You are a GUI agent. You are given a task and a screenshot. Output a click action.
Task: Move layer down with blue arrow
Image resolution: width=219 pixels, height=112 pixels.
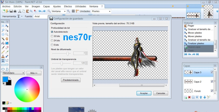tap(204, 97)
